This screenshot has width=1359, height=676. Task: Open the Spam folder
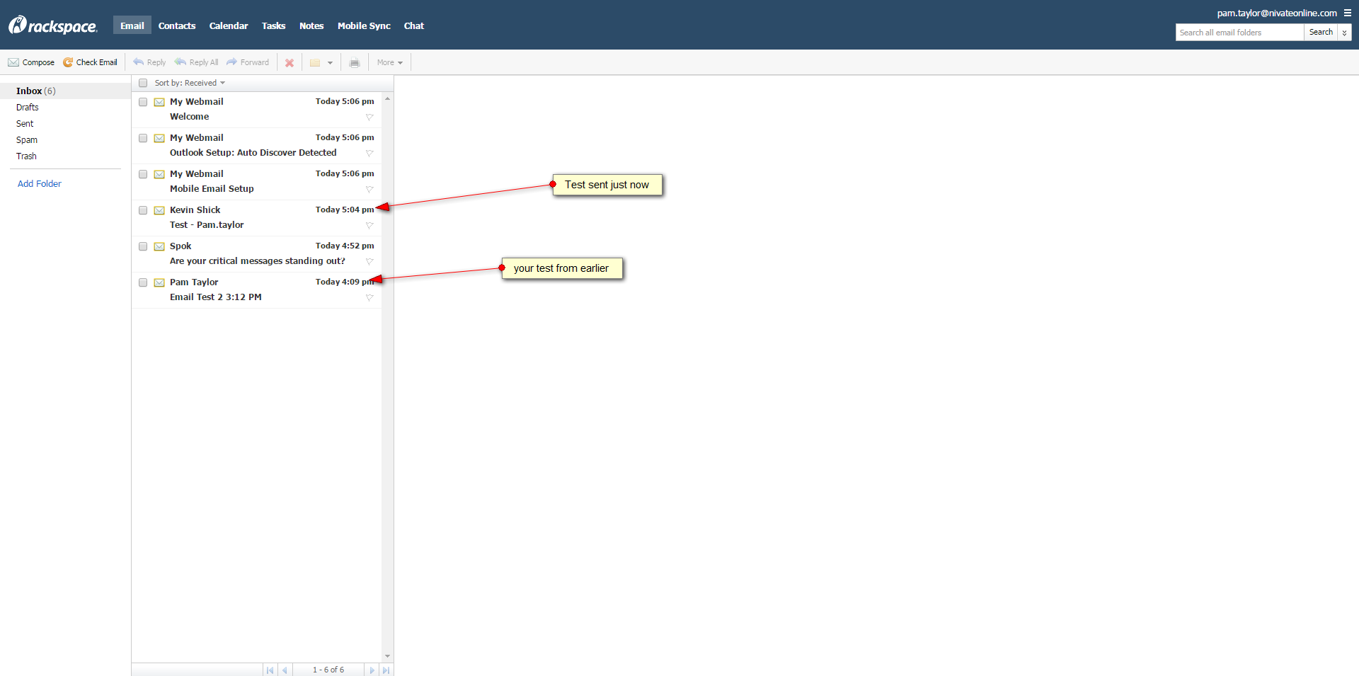point(27,140)
